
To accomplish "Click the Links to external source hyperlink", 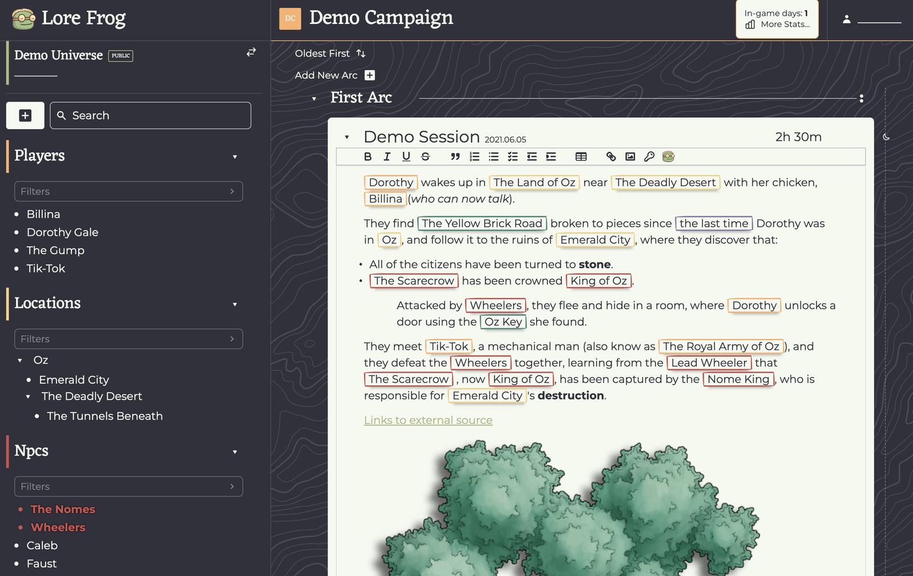I will pyautogui.click(x=428, y=420).
